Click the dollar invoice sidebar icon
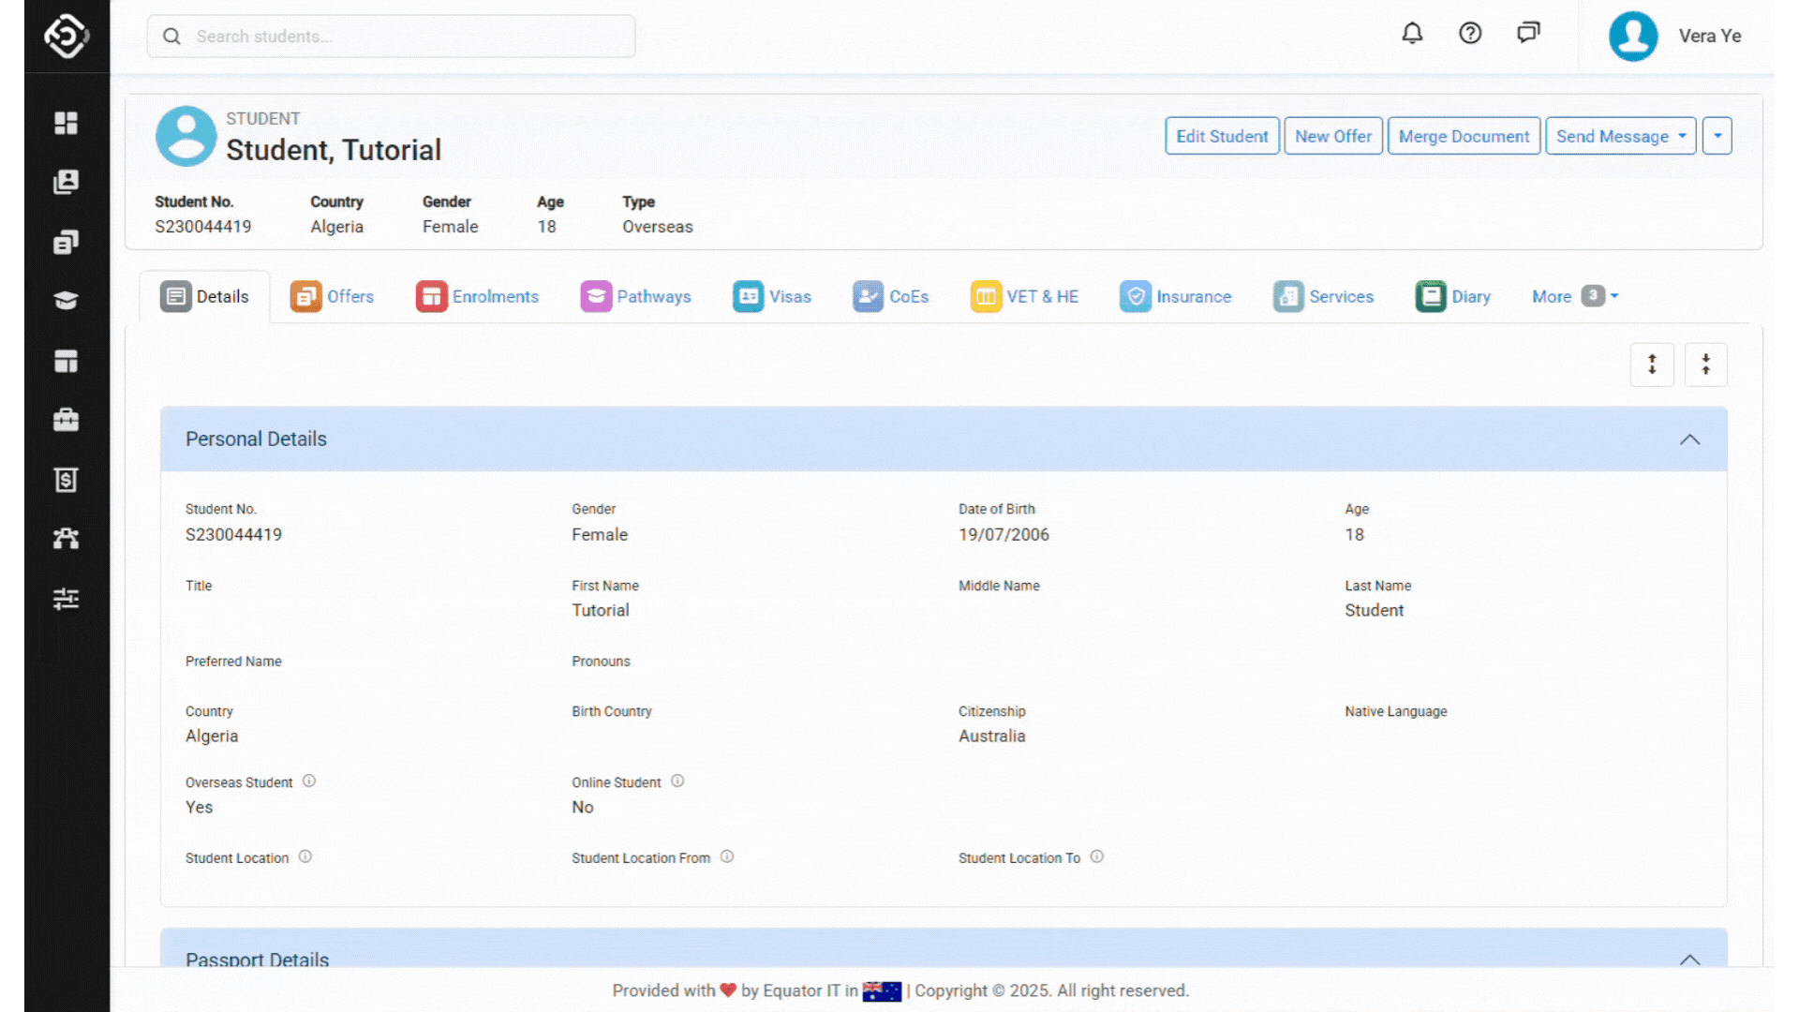This screenshot has height=1012, width=1799. [x=66, y=480]
